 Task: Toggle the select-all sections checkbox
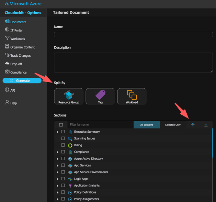pyautogui.click(x=61, y=125)
